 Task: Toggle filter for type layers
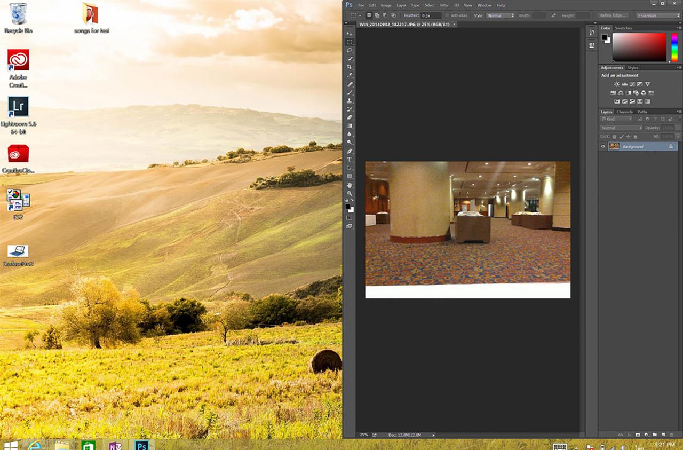pos(655,119)
